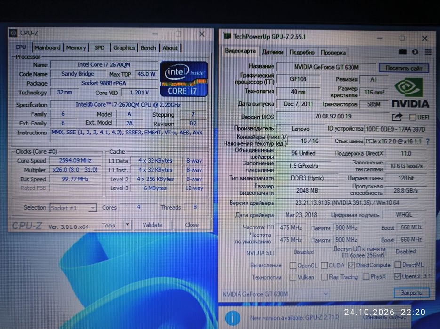440x329 pixels.
Task: Click the Bus Speed value 99.77 MHz
Action: tap(75, 179)
